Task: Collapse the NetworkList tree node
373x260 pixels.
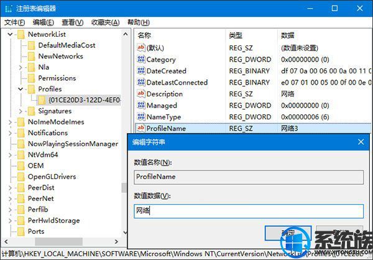Action: pyautogui.click(x=10, y=34)
